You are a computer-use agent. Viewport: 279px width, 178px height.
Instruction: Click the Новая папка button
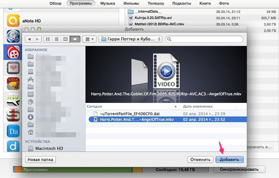point(41,160)
